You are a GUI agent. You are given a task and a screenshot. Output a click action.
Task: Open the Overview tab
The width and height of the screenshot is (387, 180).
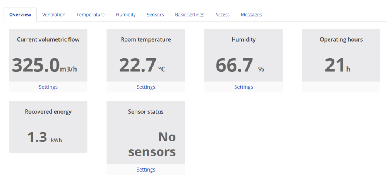pyautogui.click(x=20, y=15)
